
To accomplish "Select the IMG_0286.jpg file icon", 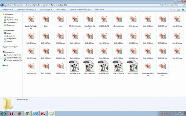I will click(x=31, y=36).
